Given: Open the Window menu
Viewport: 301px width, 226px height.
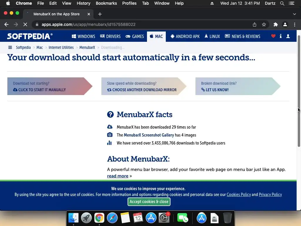Looking at the screenshot, I should coord(162,3).
